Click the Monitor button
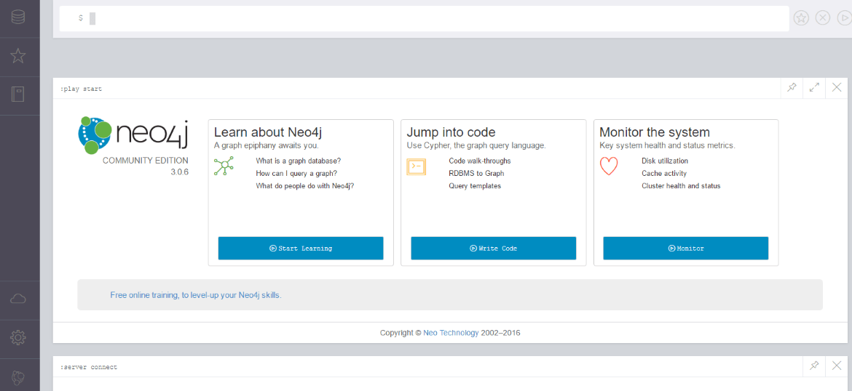 [686, 249]
